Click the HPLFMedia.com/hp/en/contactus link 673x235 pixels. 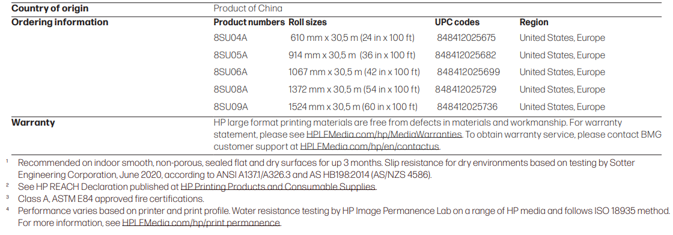pos(370,146)
